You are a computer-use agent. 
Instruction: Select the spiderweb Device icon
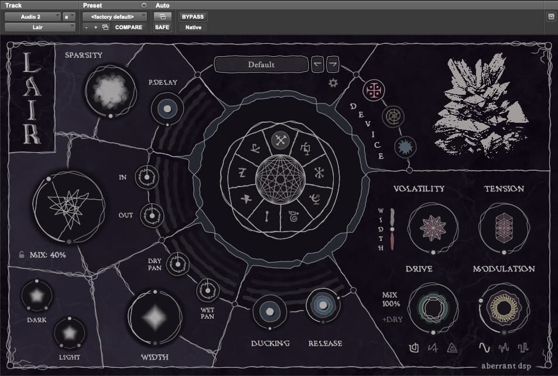[x=393, y=116]
